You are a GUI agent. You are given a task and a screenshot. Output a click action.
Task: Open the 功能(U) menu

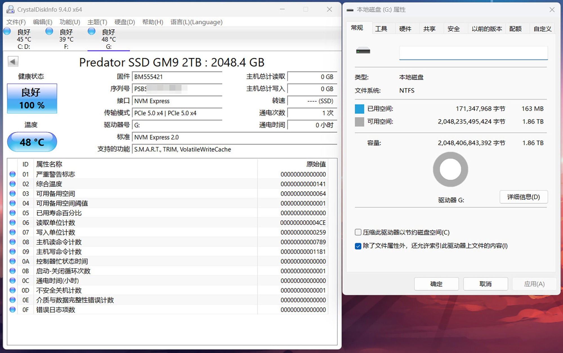tap(70, 22)
